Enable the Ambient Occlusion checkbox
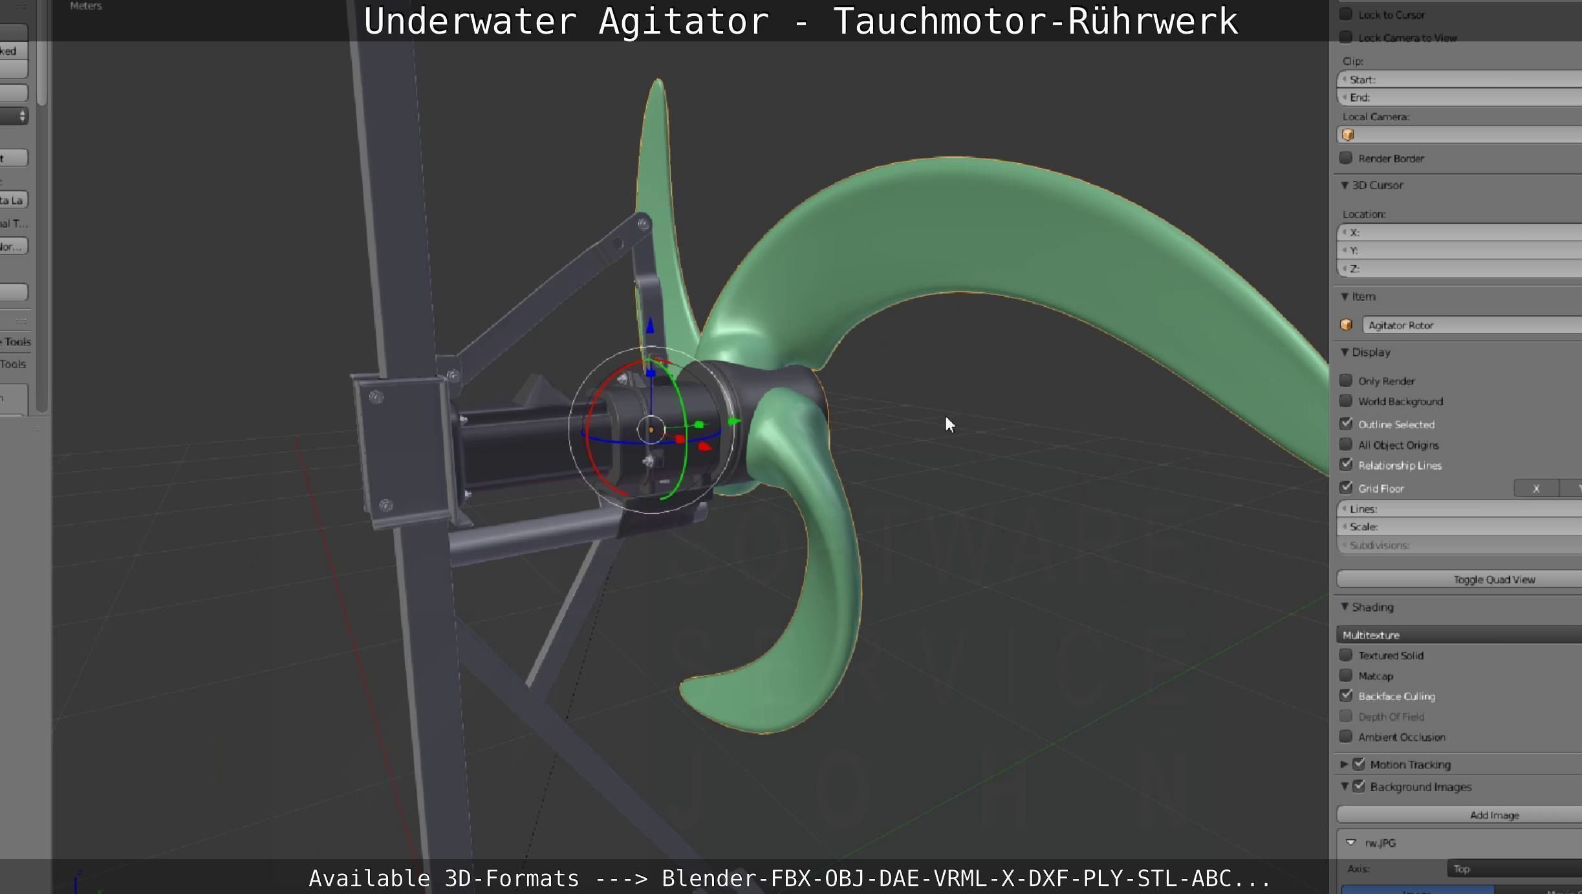The width and height of the screenshot is (1582, 894). pyautogui.click(x=1346, y=736)
